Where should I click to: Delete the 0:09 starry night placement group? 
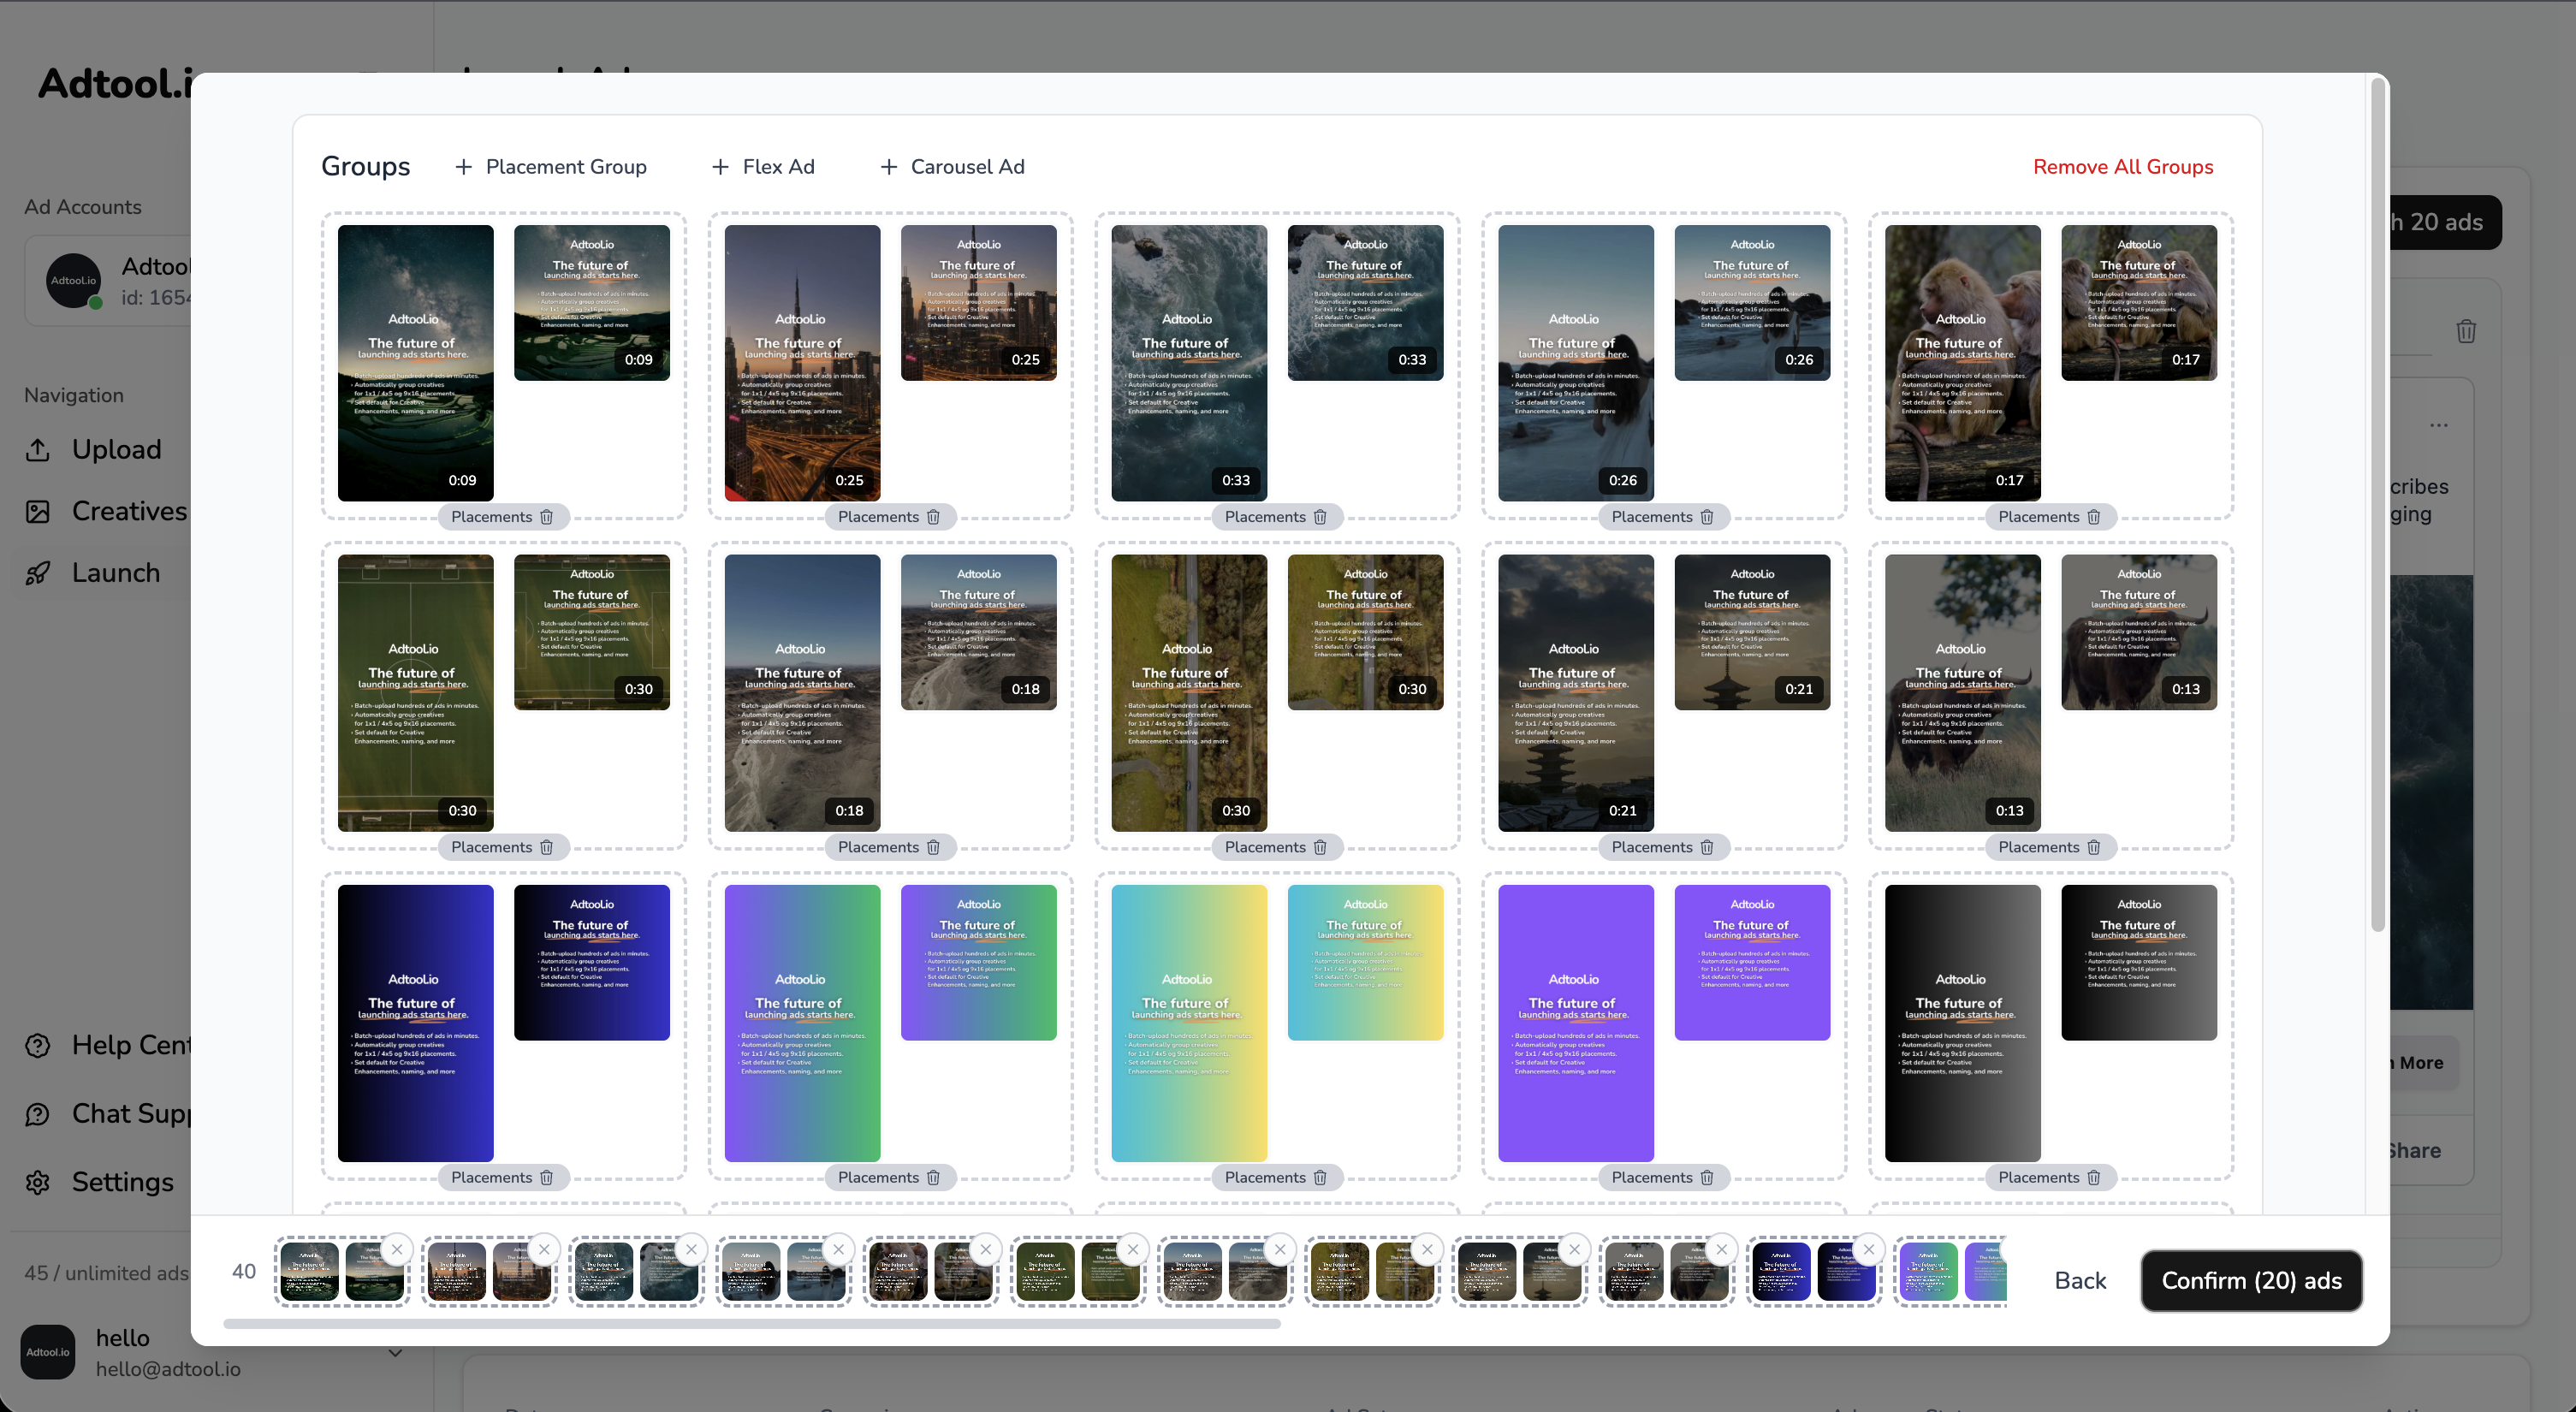click(546, 517)
